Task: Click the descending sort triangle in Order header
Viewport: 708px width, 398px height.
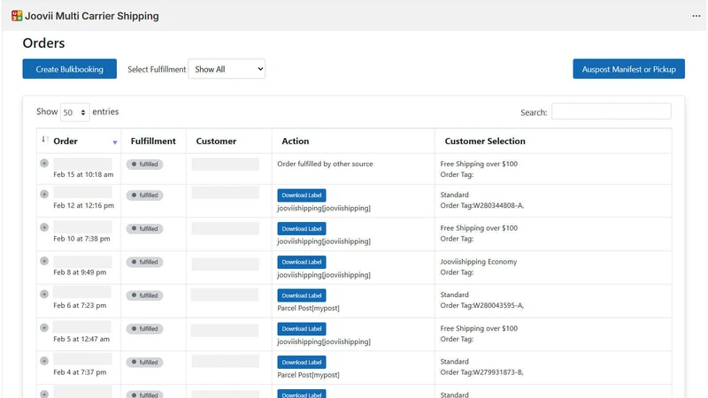Action: 115,142
